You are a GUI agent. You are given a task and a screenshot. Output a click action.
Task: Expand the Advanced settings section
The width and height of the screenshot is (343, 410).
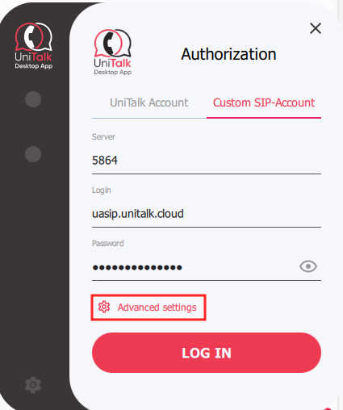click(148, 307)
